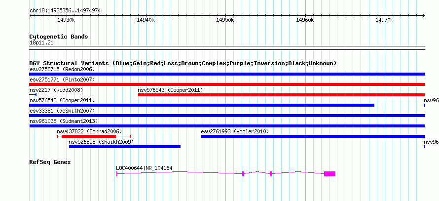Click the nsv961035 (Sudmant2013) blue bar
The image size is (439, 201).
pos(227,126)
